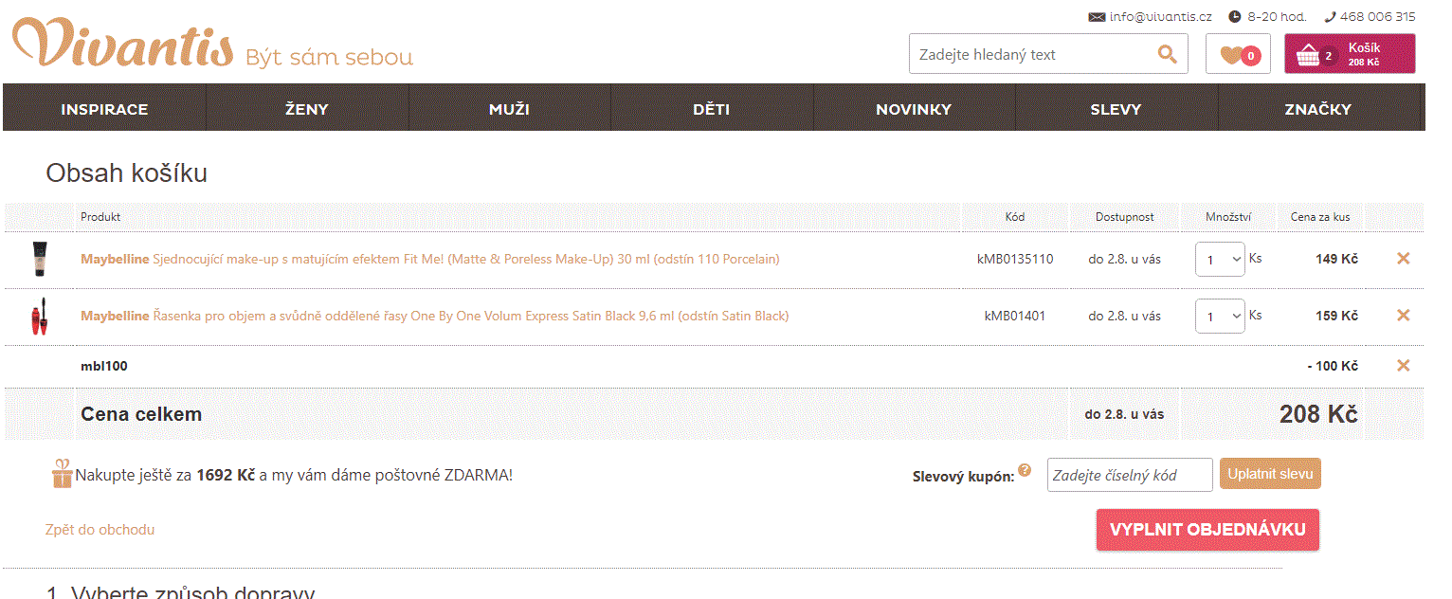This screenshot has width=1452, height=599.
Task: Click the search magnifier icon
Action: (1167, 54)
